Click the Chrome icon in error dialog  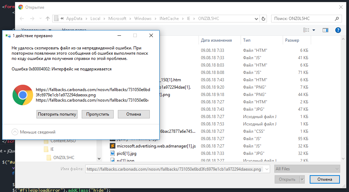23,95
